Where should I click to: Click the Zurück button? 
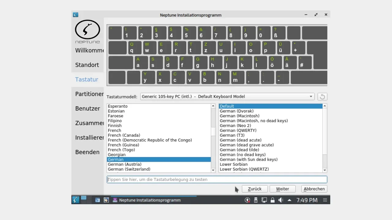coord(254,189)
